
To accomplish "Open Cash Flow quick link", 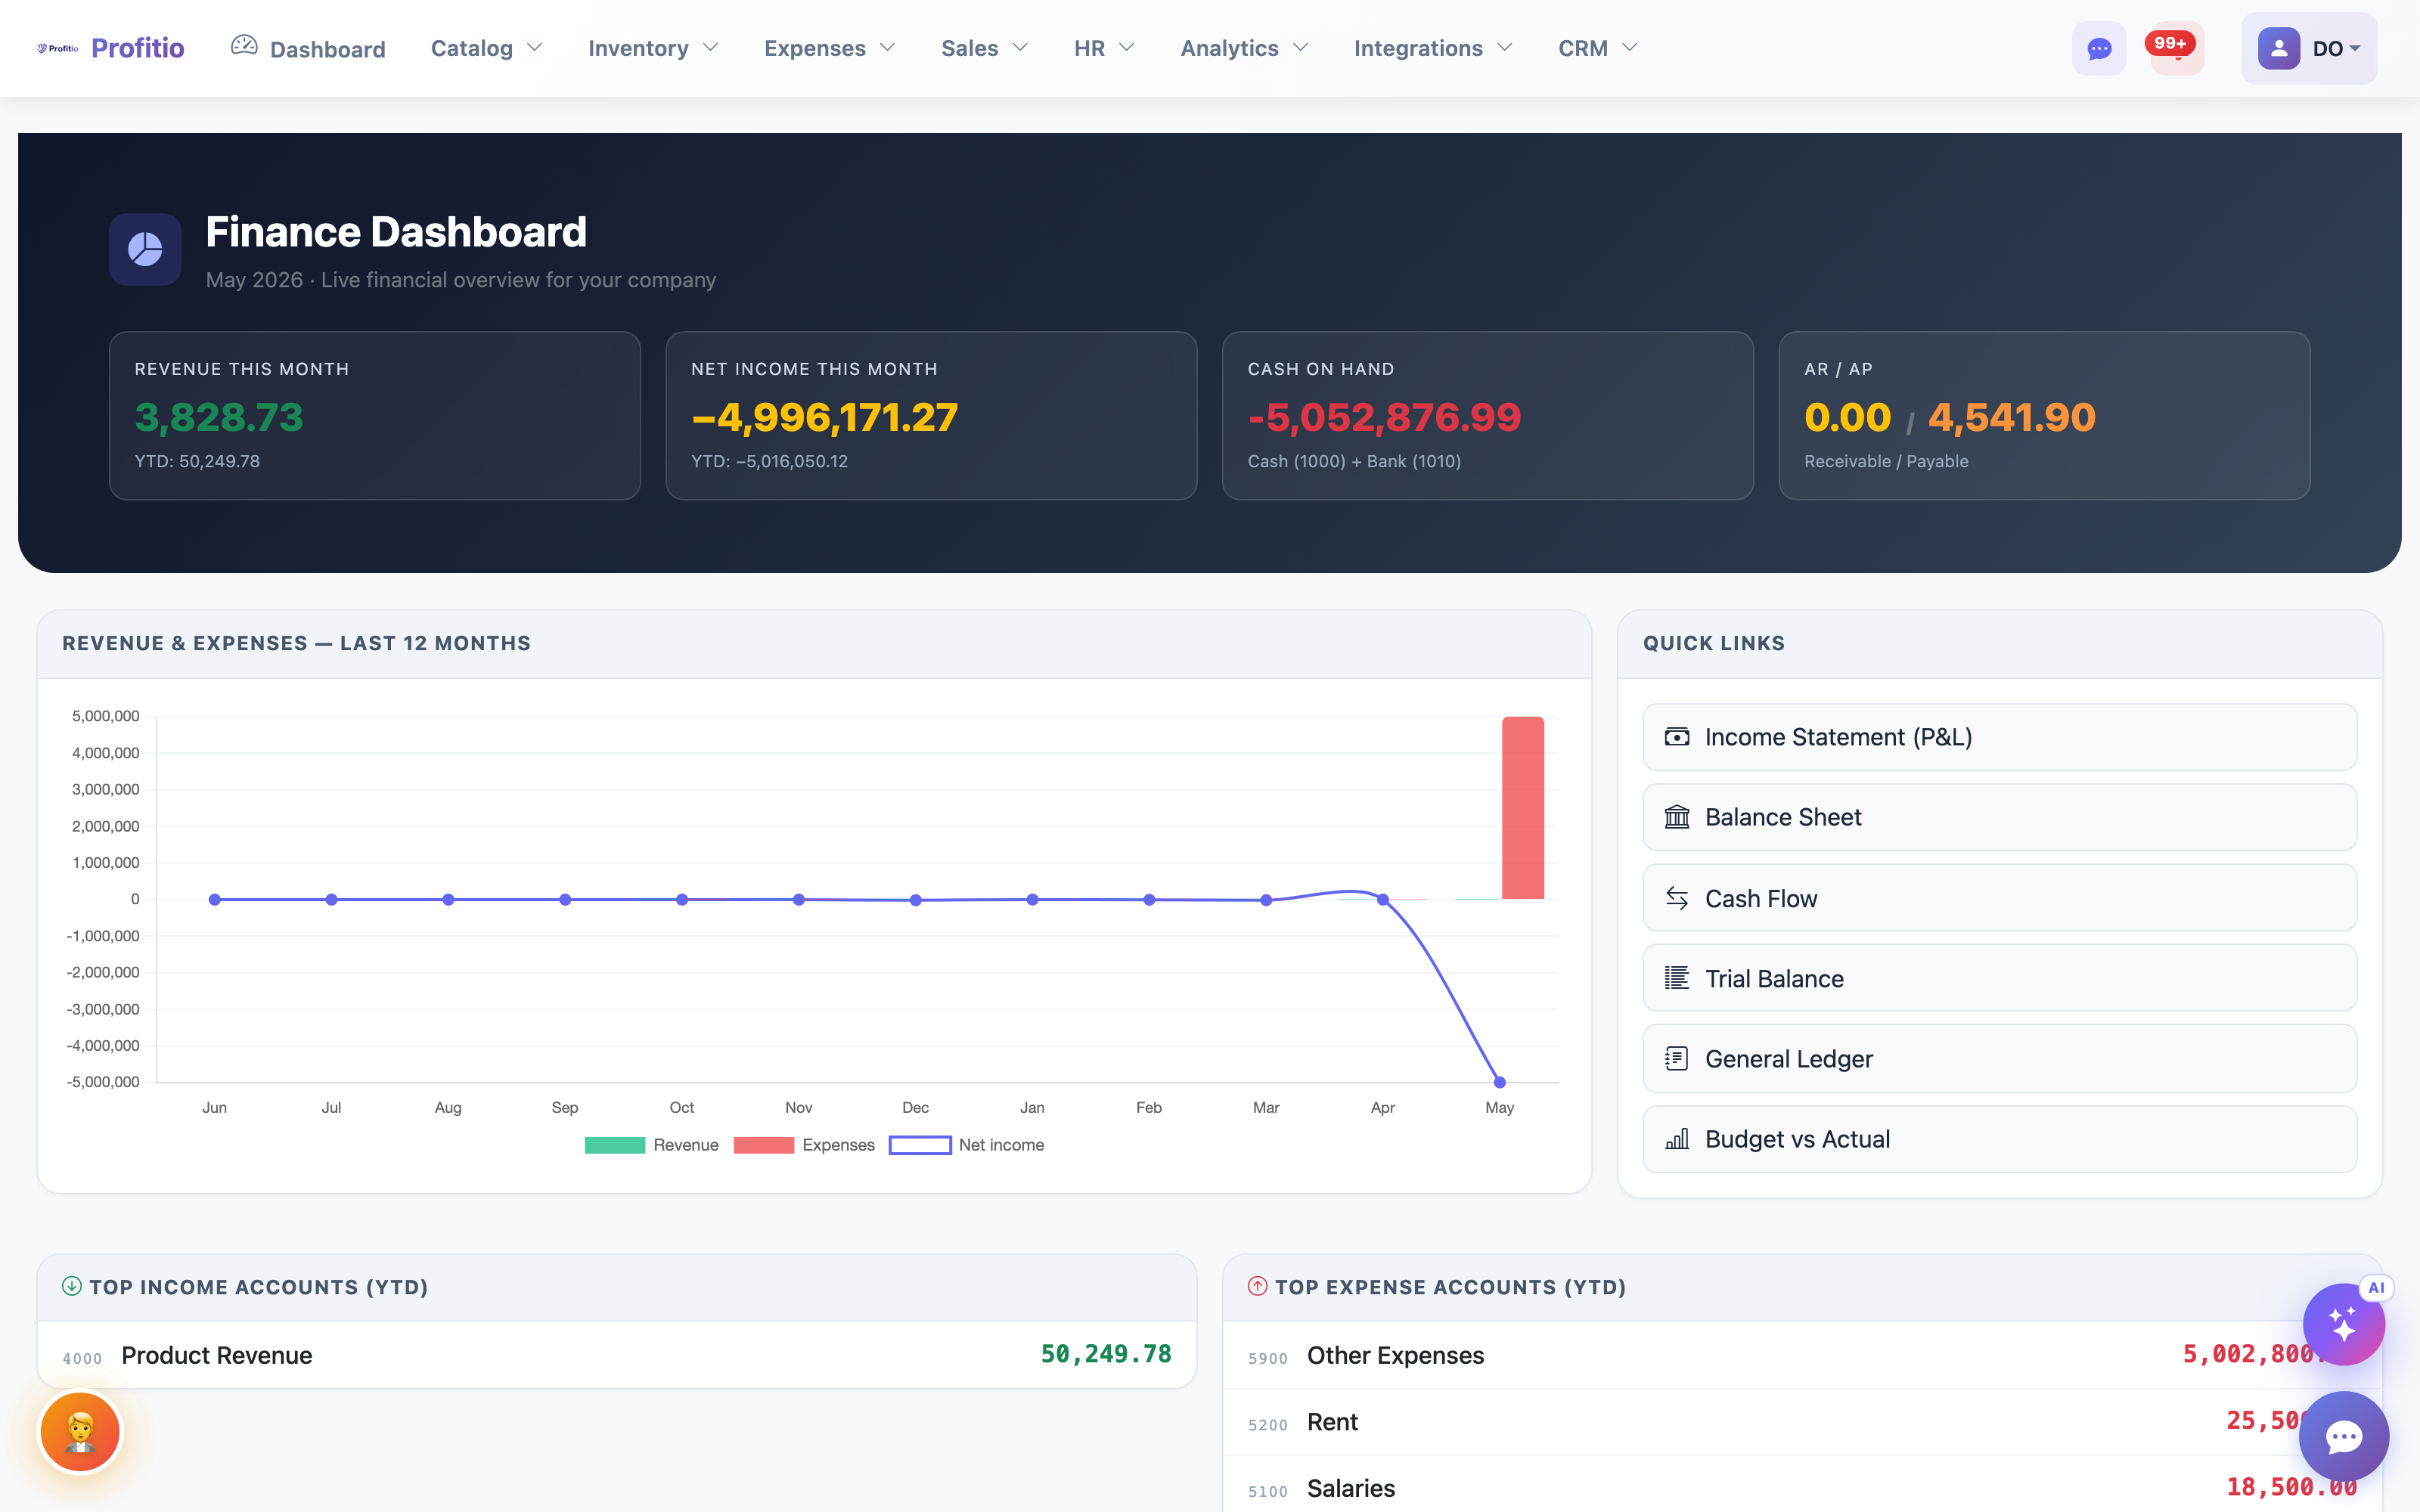I will (x=1999, y=898).
